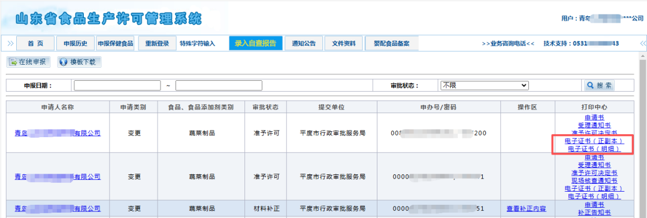
Task: Open the last 电子证书（明细） below 现场核查通知书
Action: 594,196
